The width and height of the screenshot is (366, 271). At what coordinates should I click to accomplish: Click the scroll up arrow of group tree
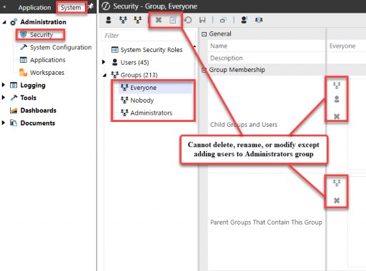point(195,46)
